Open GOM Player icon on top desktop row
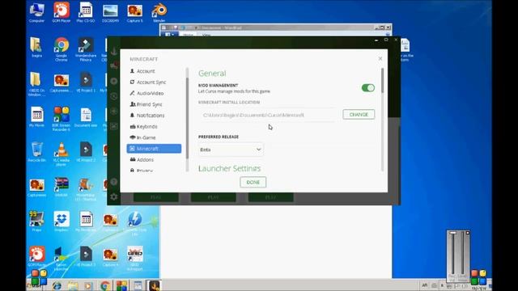518x291 pixels. (x=62, y=13)
